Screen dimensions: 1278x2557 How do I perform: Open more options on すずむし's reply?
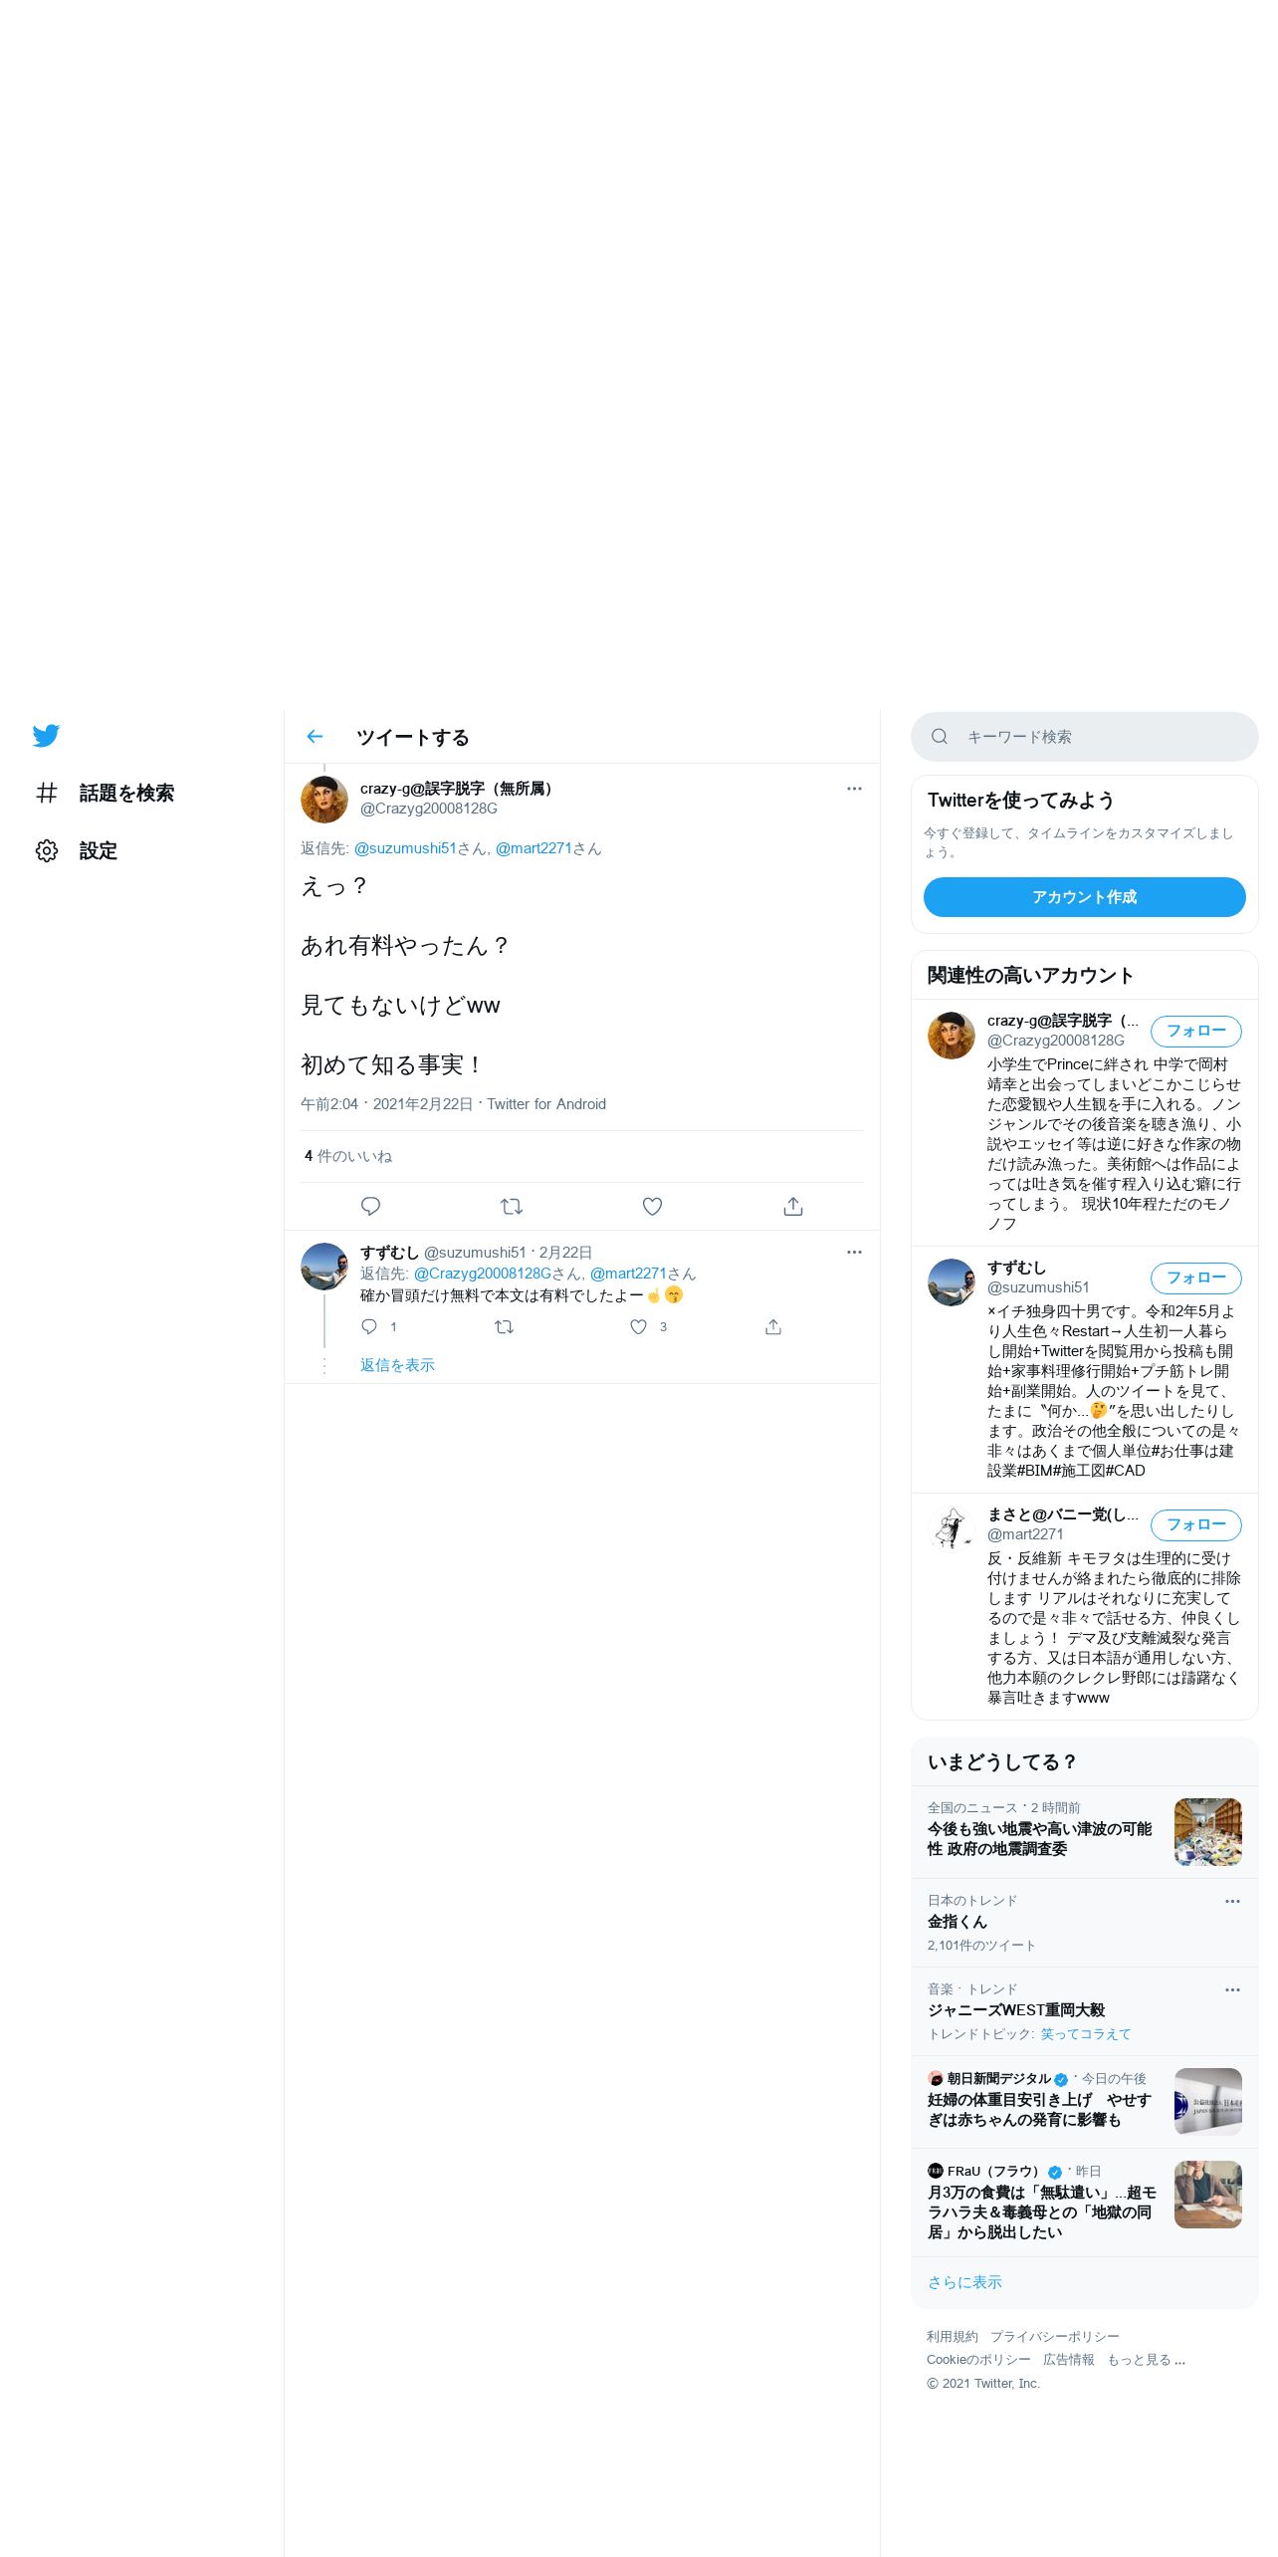click(854, 1253)
